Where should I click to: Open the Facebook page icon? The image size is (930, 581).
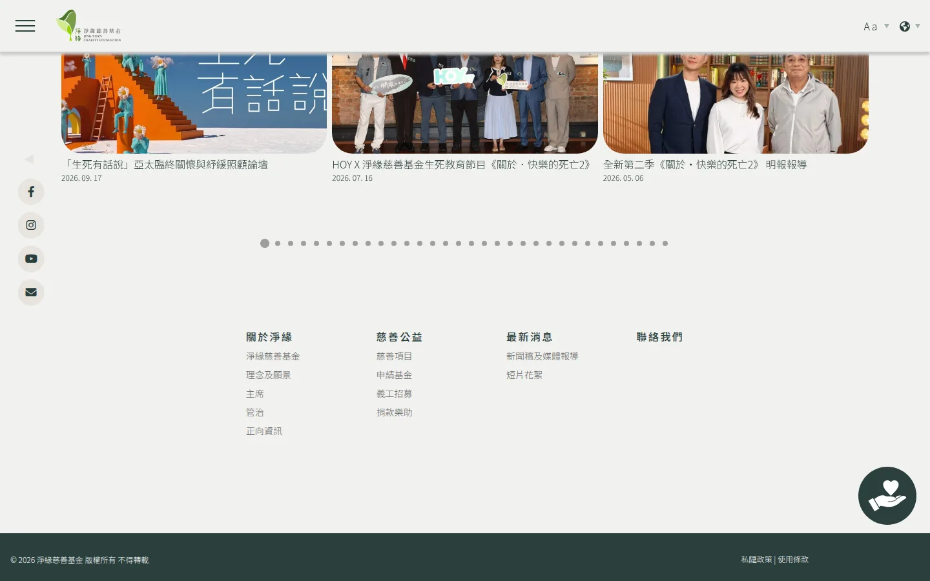coord(31,192)
